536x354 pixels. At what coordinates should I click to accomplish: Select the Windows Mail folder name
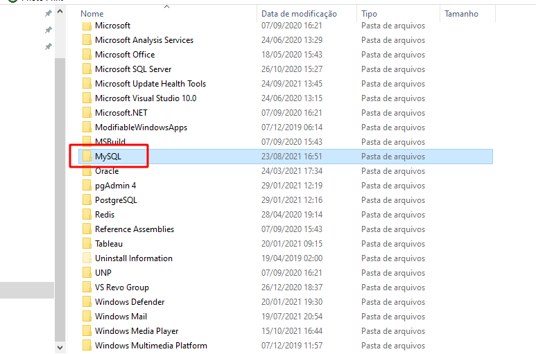(121, 317)
